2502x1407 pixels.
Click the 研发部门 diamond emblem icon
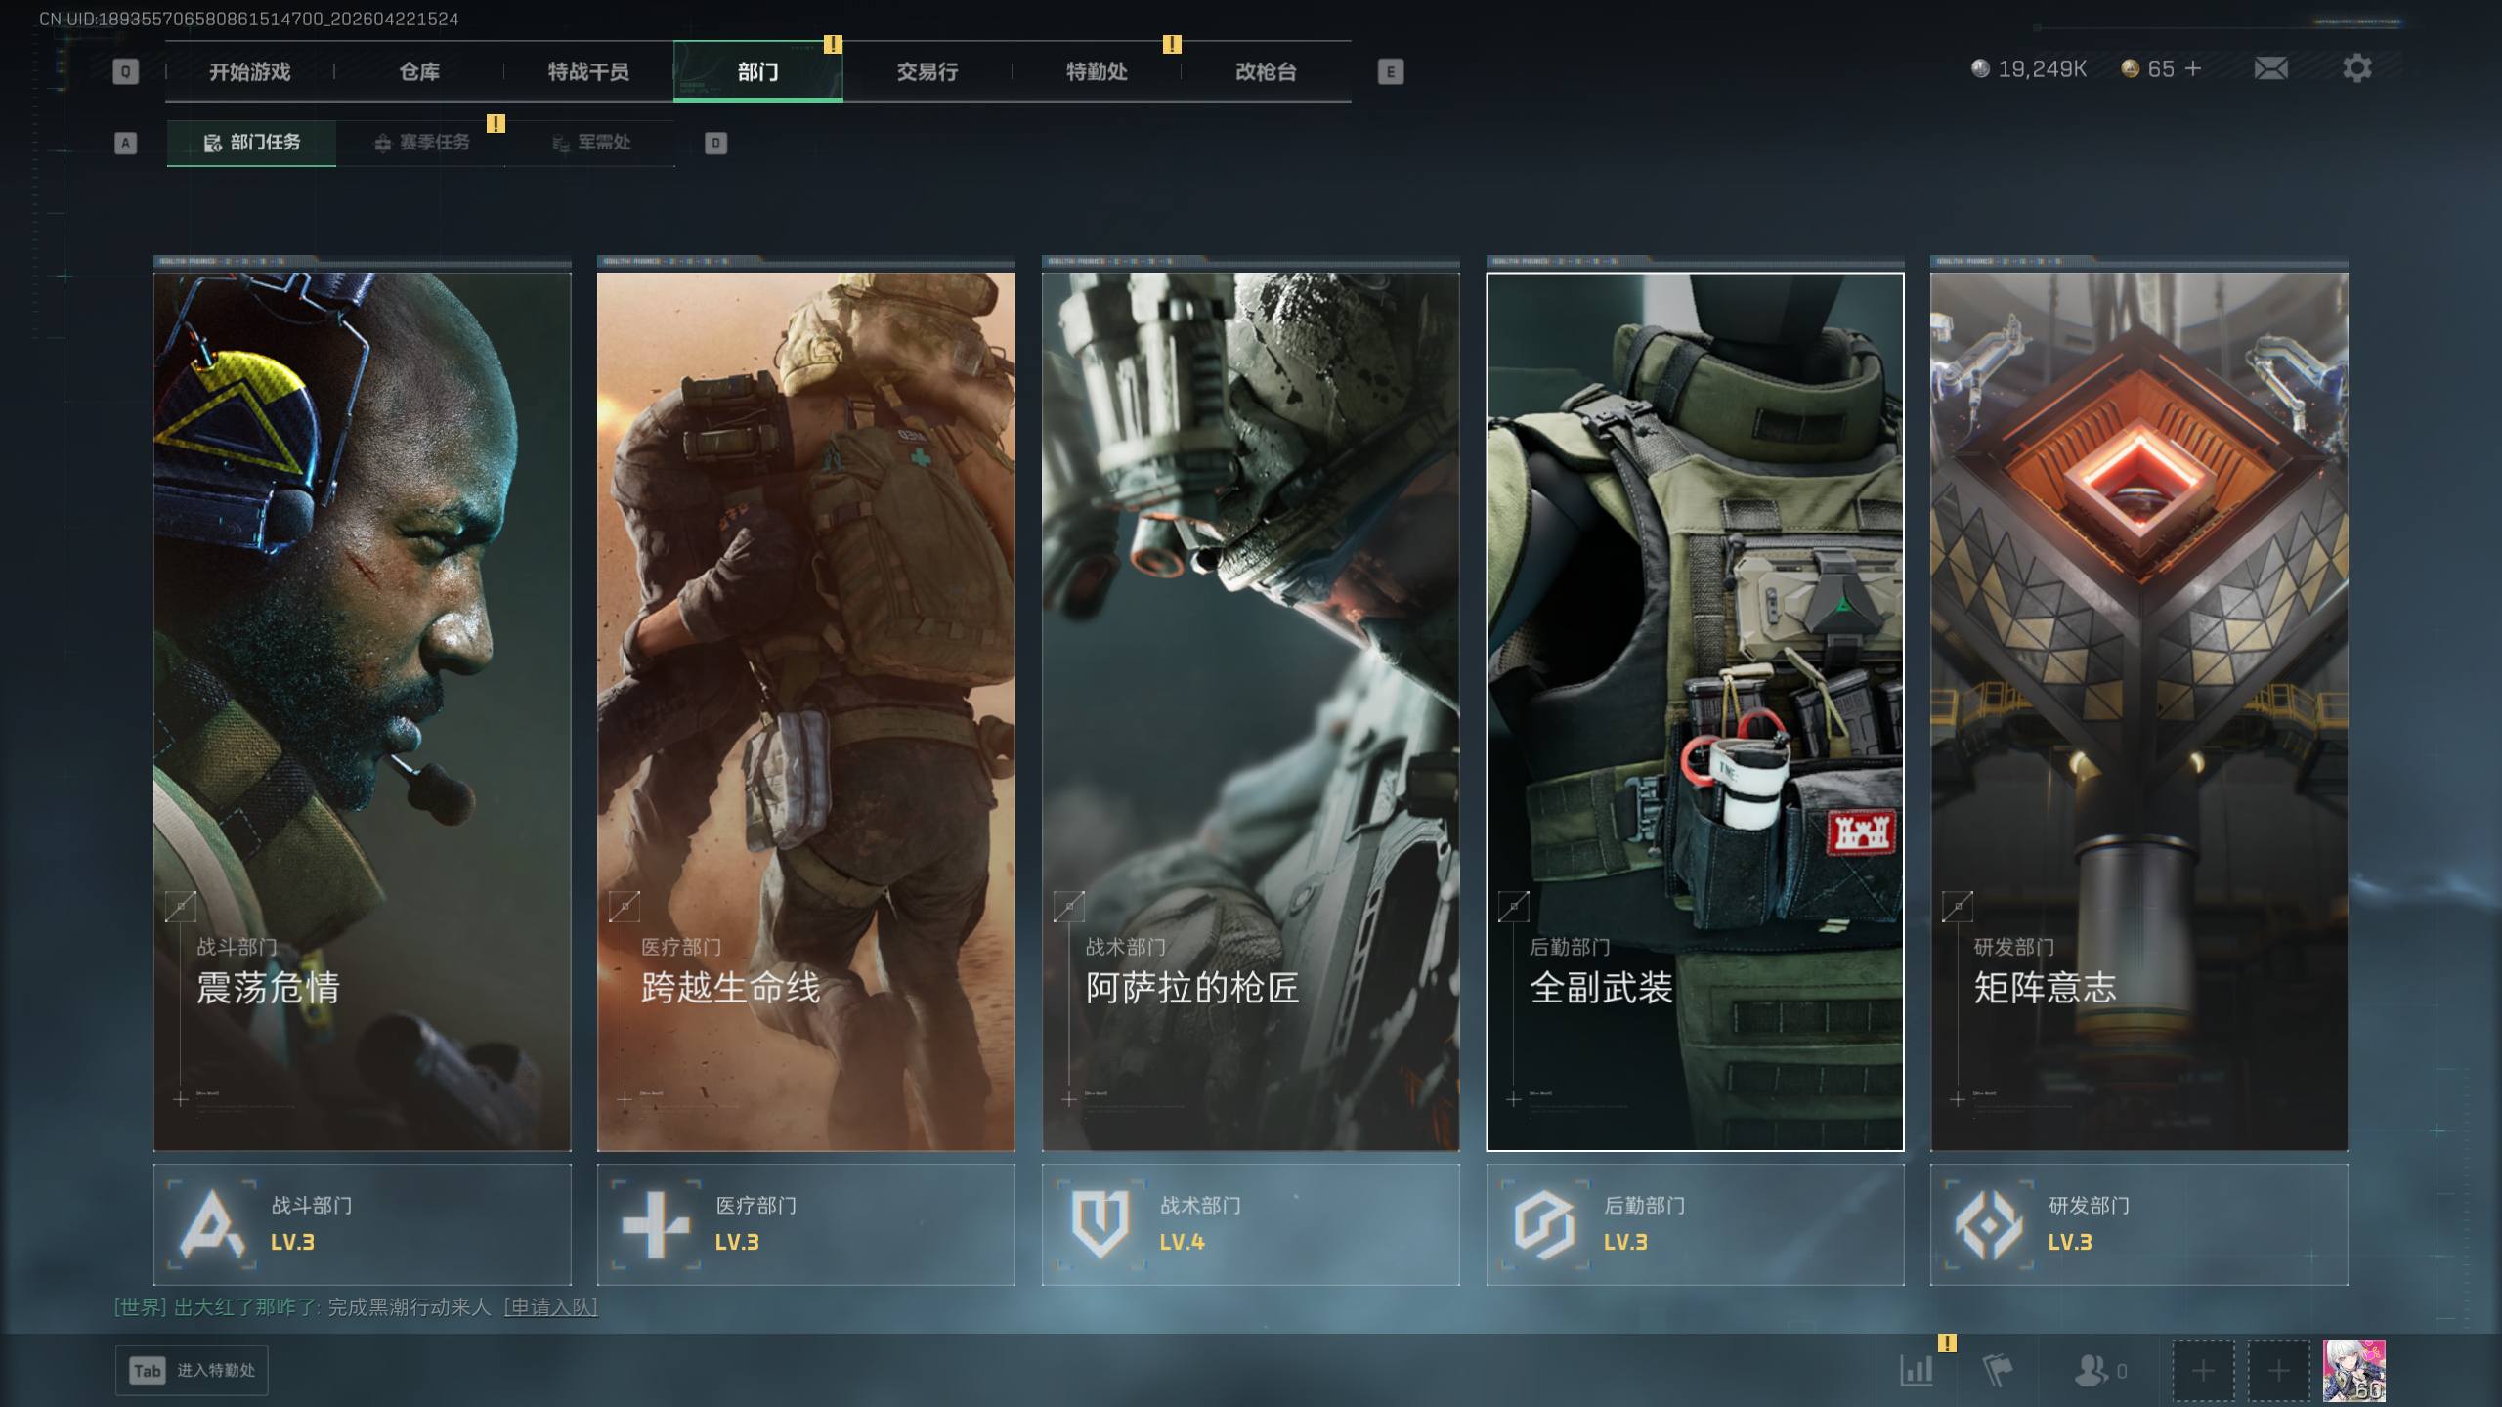[x=1988, y=1223]
